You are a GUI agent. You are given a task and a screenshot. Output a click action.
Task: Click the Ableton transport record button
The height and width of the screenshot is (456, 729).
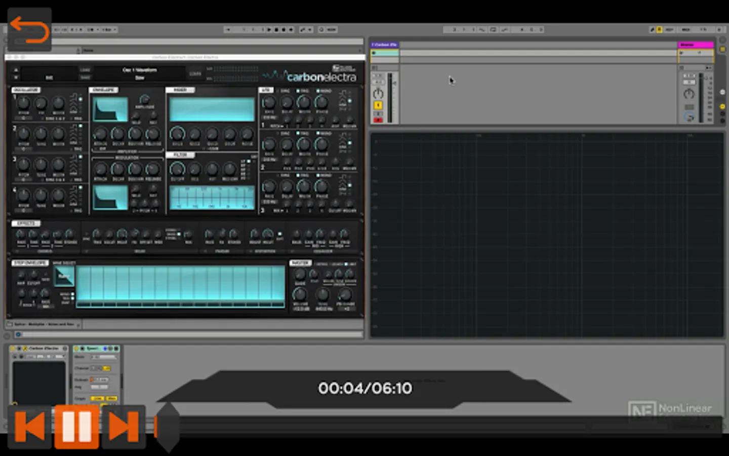point(283,30)
